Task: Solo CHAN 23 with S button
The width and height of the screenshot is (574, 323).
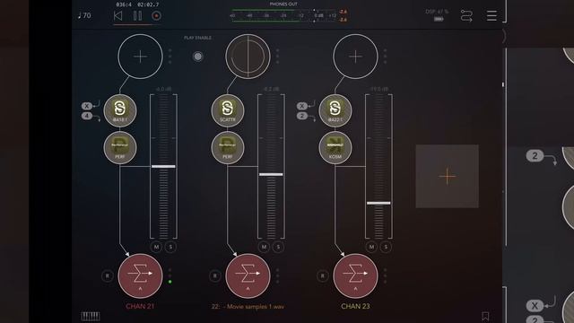Action: coord(386,247)
